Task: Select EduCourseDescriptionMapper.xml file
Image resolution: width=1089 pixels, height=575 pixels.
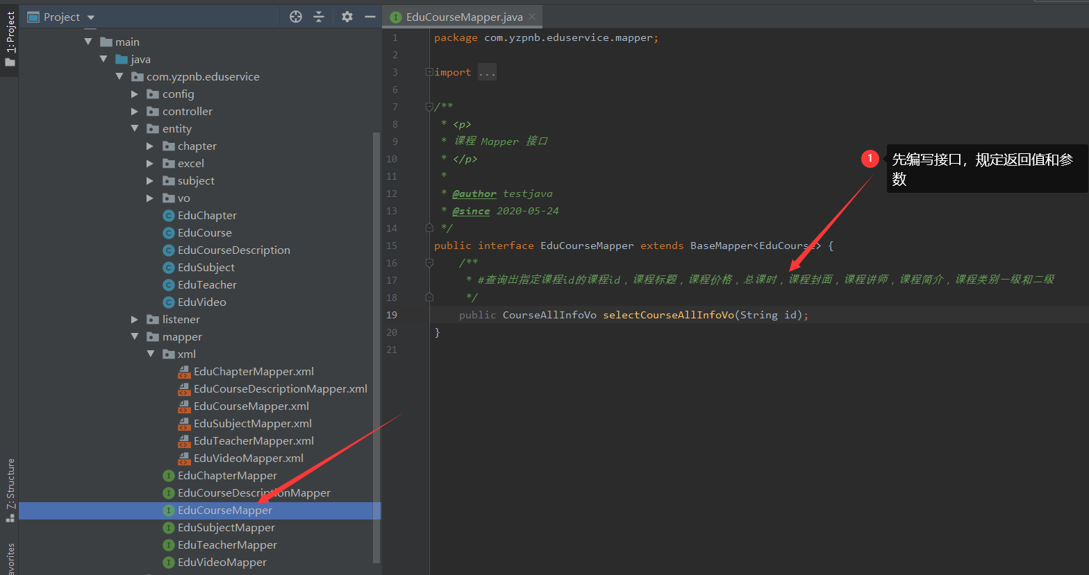Action: point(281,388)
